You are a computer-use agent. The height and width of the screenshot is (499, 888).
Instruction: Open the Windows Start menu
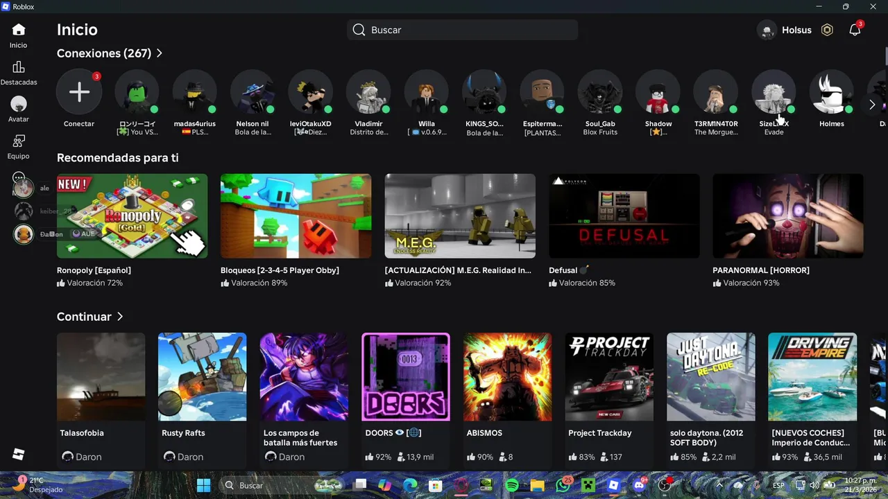point(203,485)
